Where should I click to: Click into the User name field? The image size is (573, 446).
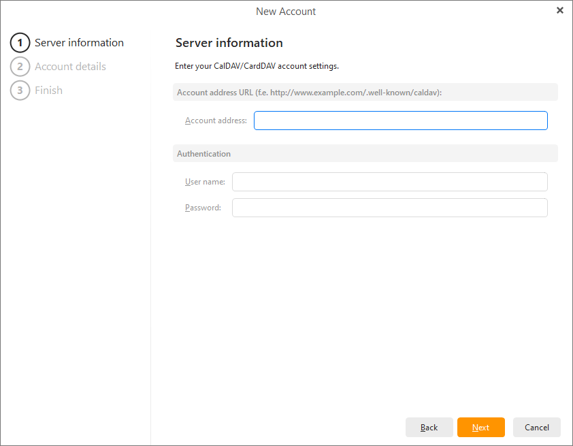pyautogui.click(x=389, y=182)
